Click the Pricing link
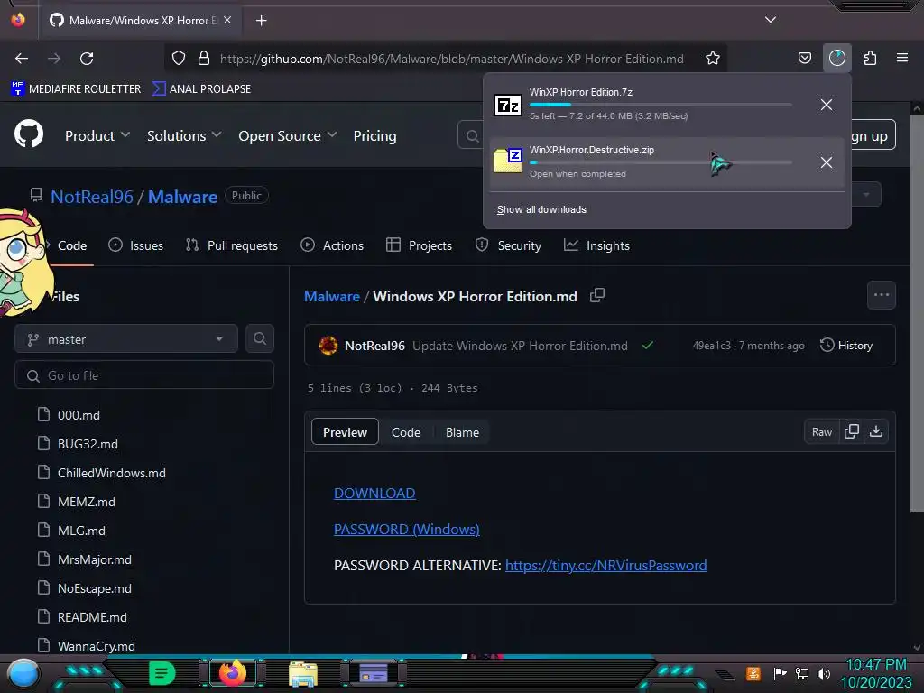The image size is (924, 693). (374, 135)
